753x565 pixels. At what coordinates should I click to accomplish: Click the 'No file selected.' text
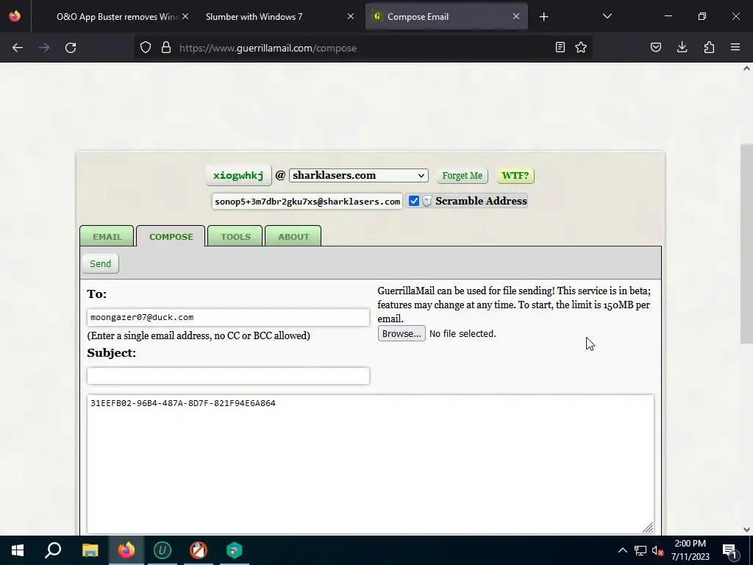[463, 333]
